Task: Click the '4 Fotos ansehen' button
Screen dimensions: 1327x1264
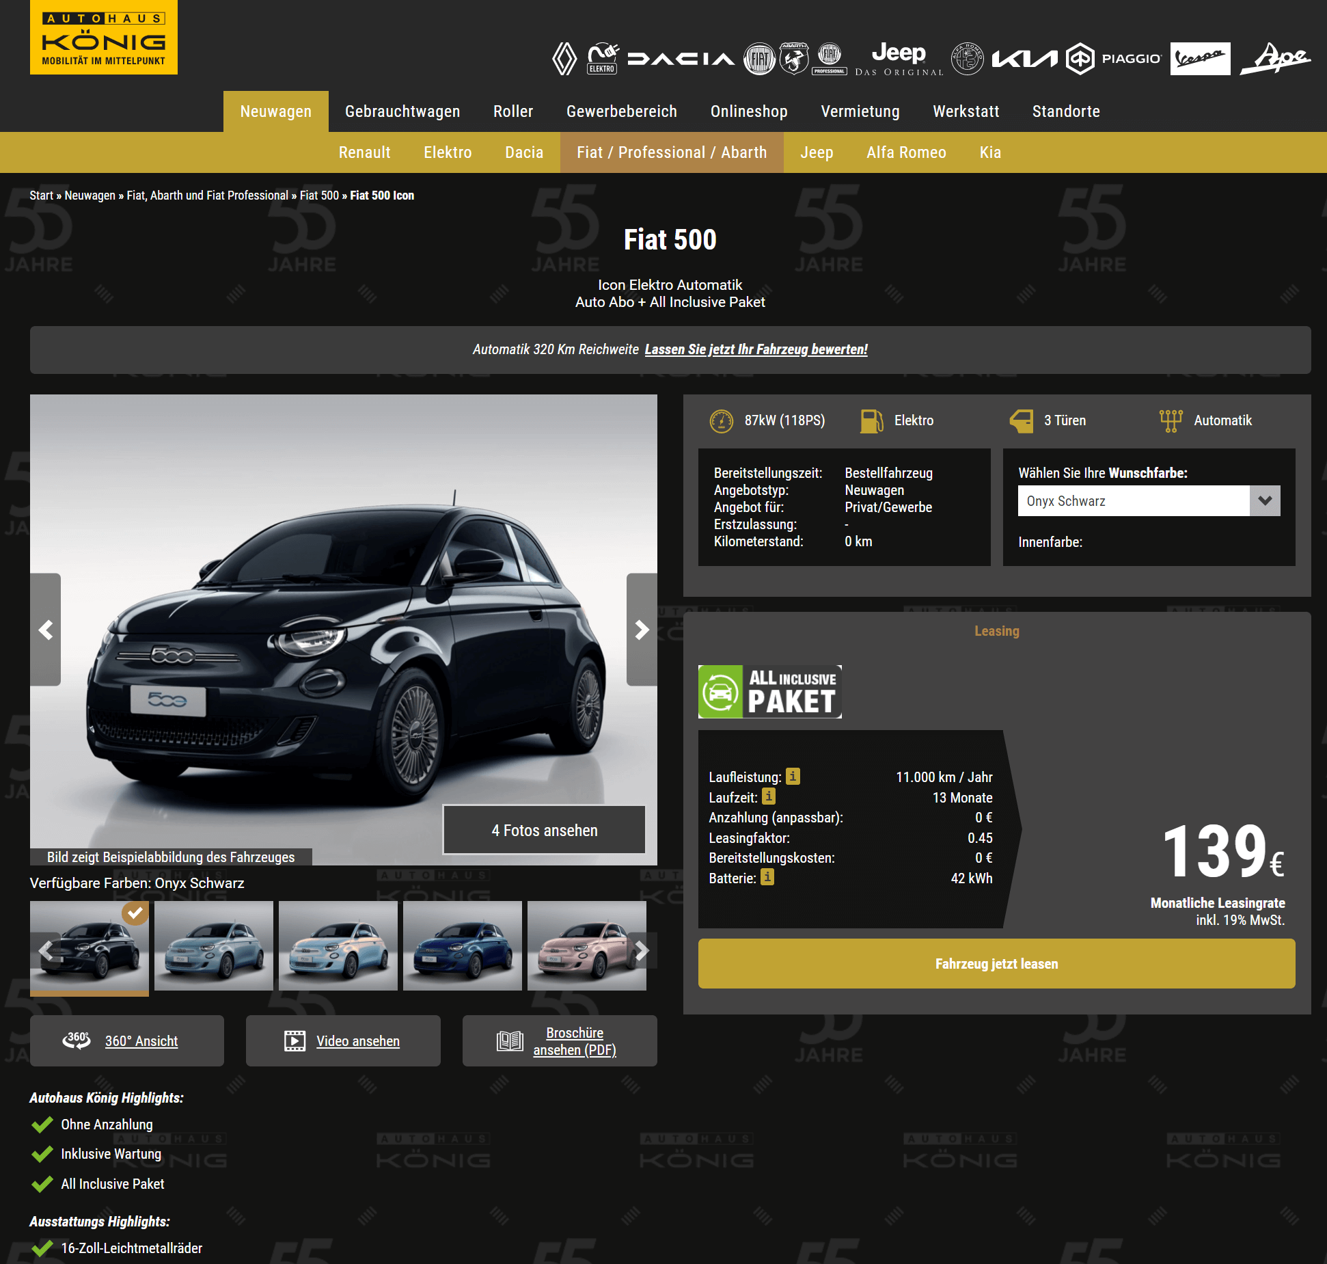Action: click(544, 830)
